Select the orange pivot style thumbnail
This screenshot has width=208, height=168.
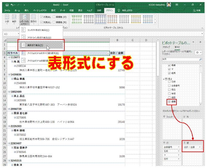pos(112,19)
